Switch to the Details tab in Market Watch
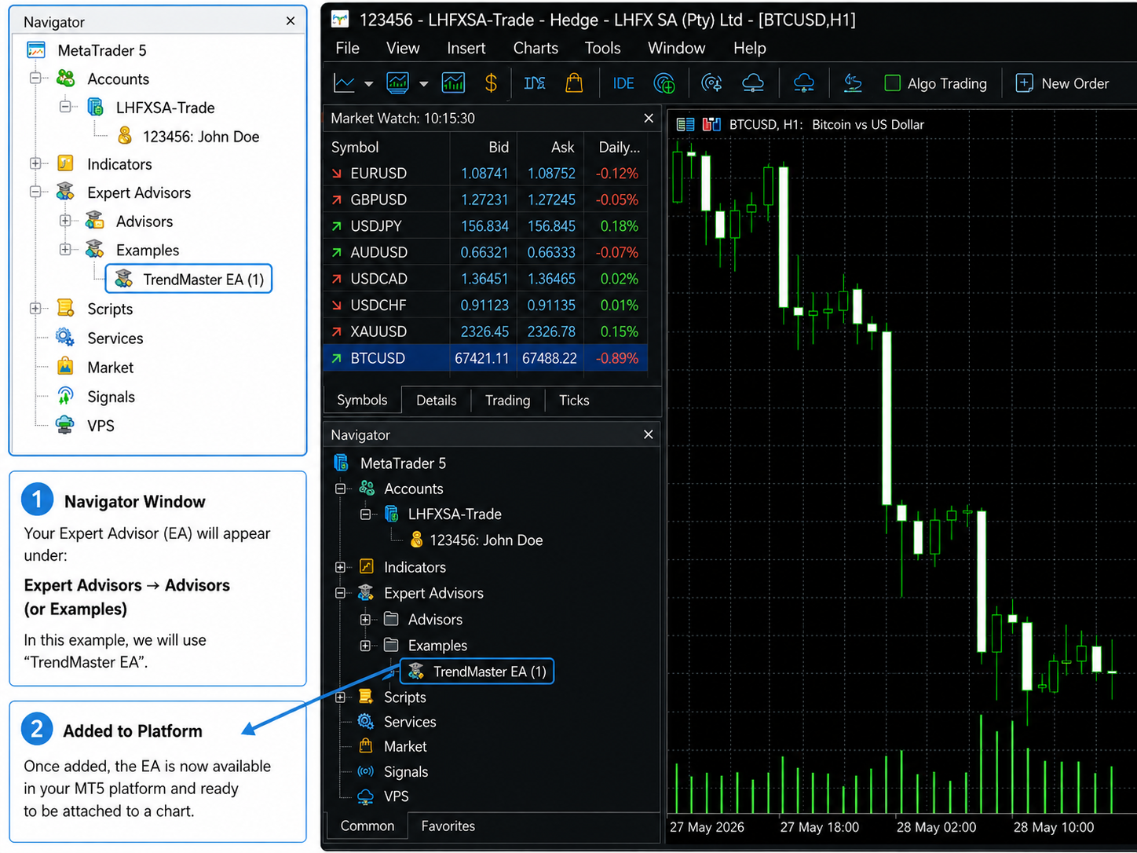 coord(436,401)
